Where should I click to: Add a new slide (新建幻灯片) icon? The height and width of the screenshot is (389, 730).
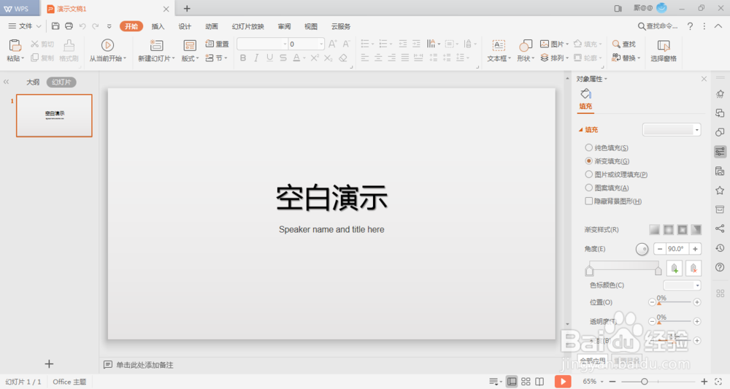point(156,45)
